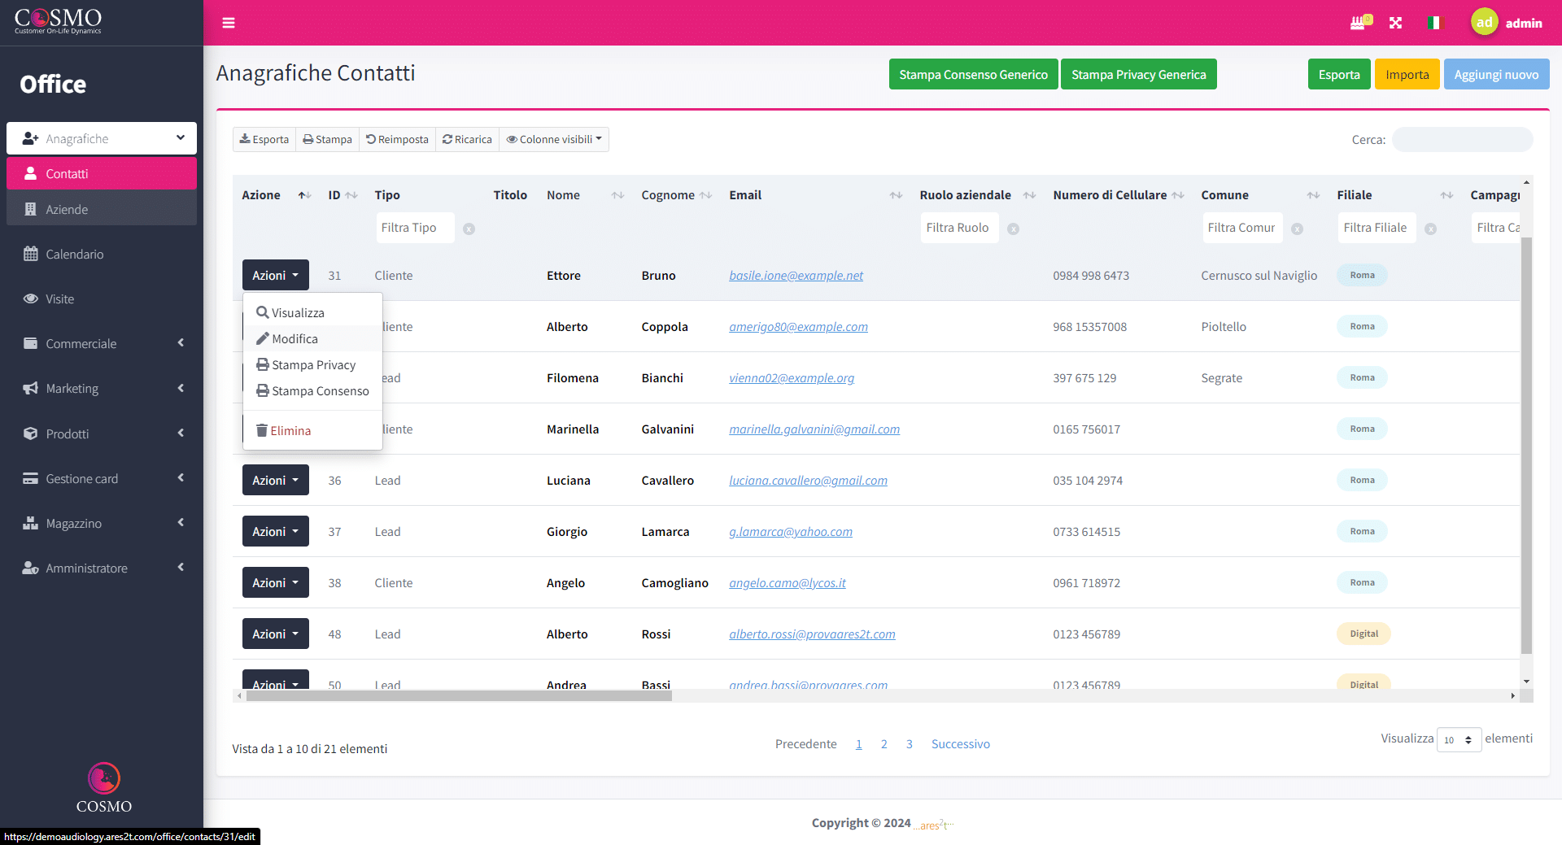Image resolution: width=1562 pixels, height=845 pixels.
Task: Go to page 3 of results
Action: click(x=909, y=743)
